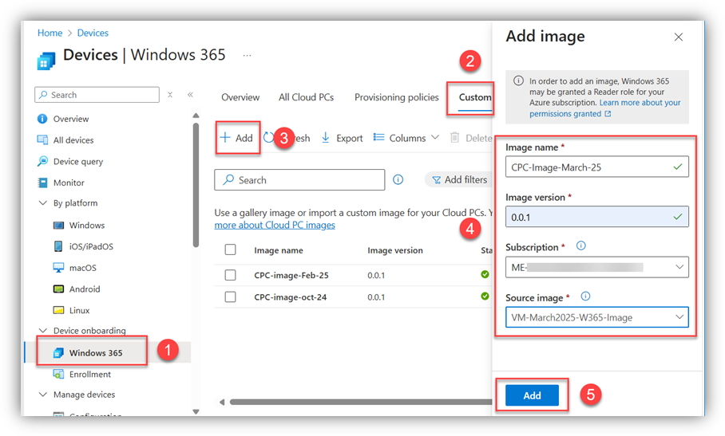The image size is (725, 436).
Task: Click the Add filters button
Action: tap(459, 179)
